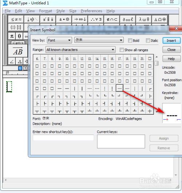Open arrow symbols palette (→⇔↓)
182x193 pixels.
click(80, 19)
